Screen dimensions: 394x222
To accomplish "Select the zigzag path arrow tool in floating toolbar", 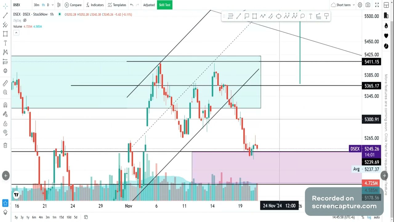I will [x=263, y=16].
